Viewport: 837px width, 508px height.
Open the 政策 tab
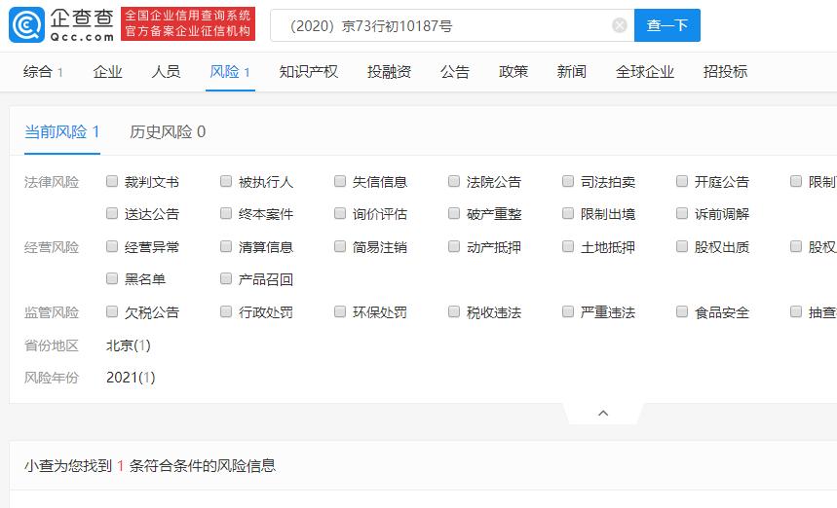tap(514, 71)
